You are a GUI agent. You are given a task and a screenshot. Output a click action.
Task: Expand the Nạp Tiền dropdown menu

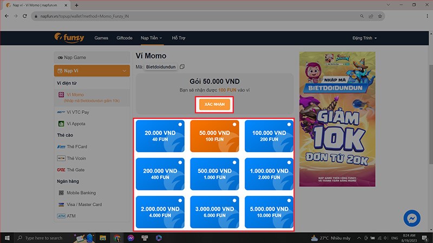(152, 38)
